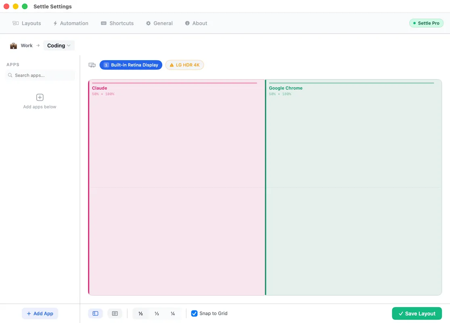The width and height of the screenshot is (450, 323).
Task: Select the Work breadcrumb label
Action: 26,45
